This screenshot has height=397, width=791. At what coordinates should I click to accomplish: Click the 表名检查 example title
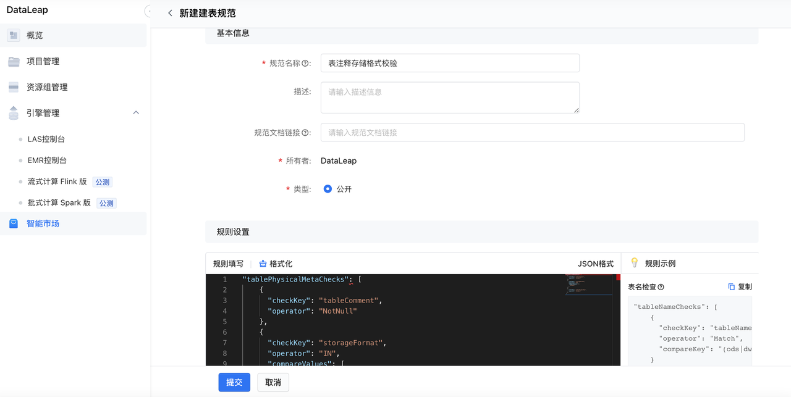(642, 287)
